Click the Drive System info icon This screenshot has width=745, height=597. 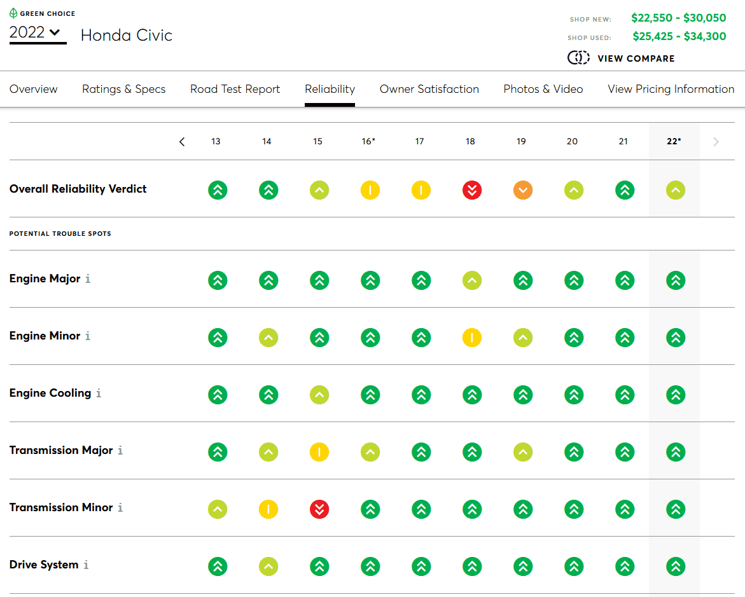pyautogui.click(x=86, y=565)
